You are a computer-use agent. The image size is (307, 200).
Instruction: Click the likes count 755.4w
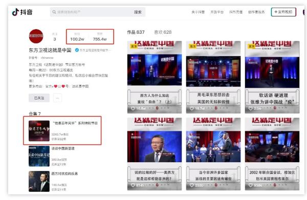[x=100, y=39]
